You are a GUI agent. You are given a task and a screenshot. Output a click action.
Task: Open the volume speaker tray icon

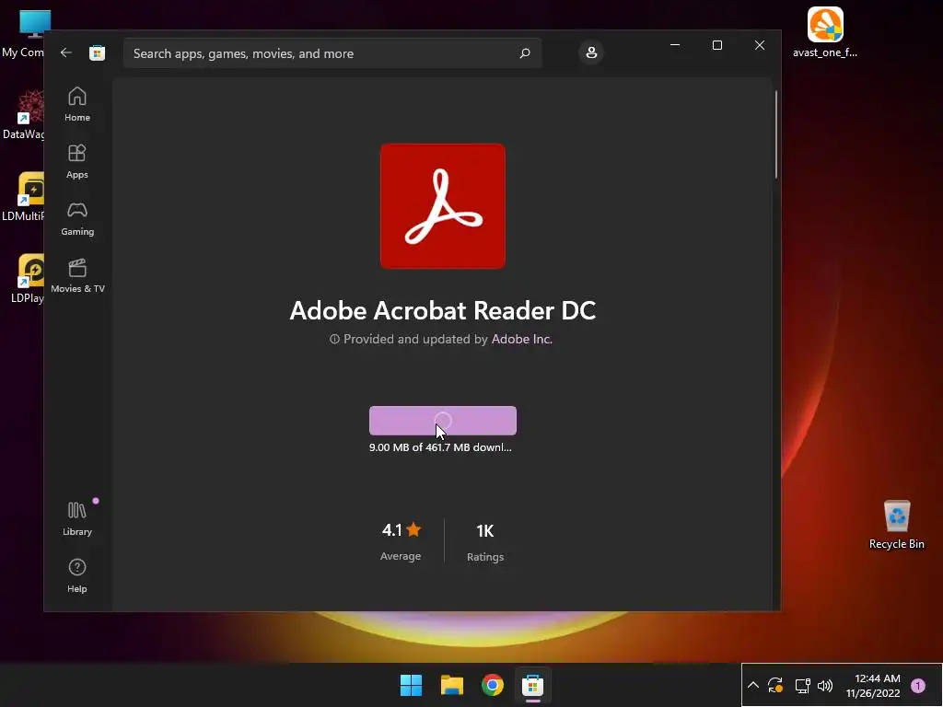(x=825, y=685)
